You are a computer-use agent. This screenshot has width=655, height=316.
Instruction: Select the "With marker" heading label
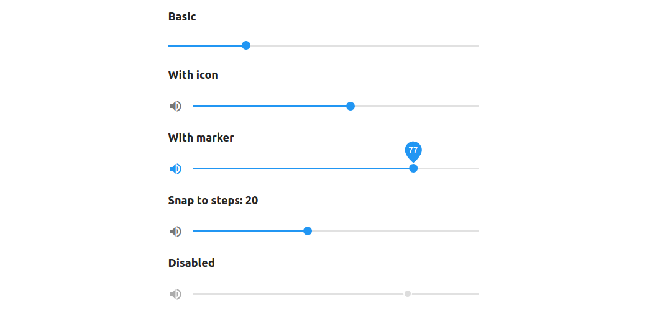click(x=201, y=138)
